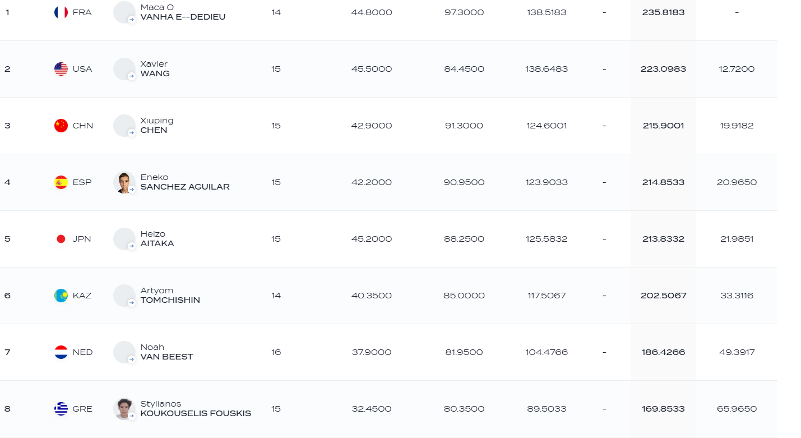Image resolution: width=801 pixels, height=438 pixels.
Task: Click USA flag icon beside Xavier Wang
Action: click(x=61, y=69)
